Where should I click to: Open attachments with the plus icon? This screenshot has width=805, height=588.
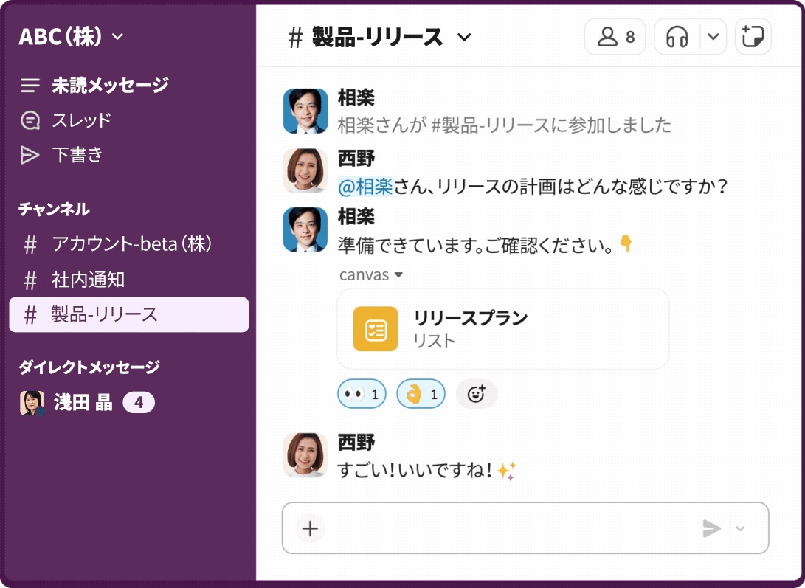(x=309, y=528)
